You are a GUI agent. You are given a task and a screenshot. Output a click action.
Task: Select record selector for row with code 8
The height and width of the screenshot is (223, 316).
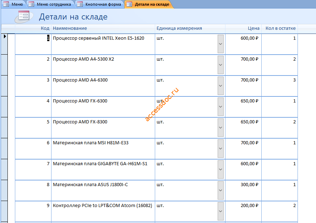coord(4,191)
